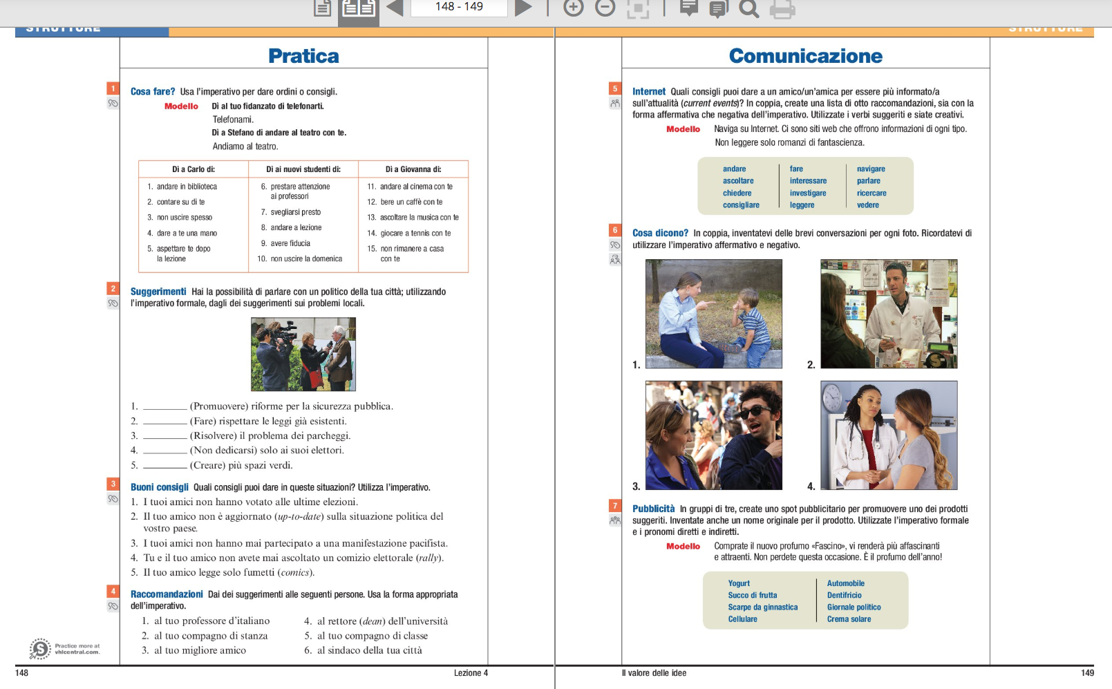The height and width of the screenshot is (689, 1112).
Task: Go to the previous page
Action: pyautogui.click(x=395, y=10)
